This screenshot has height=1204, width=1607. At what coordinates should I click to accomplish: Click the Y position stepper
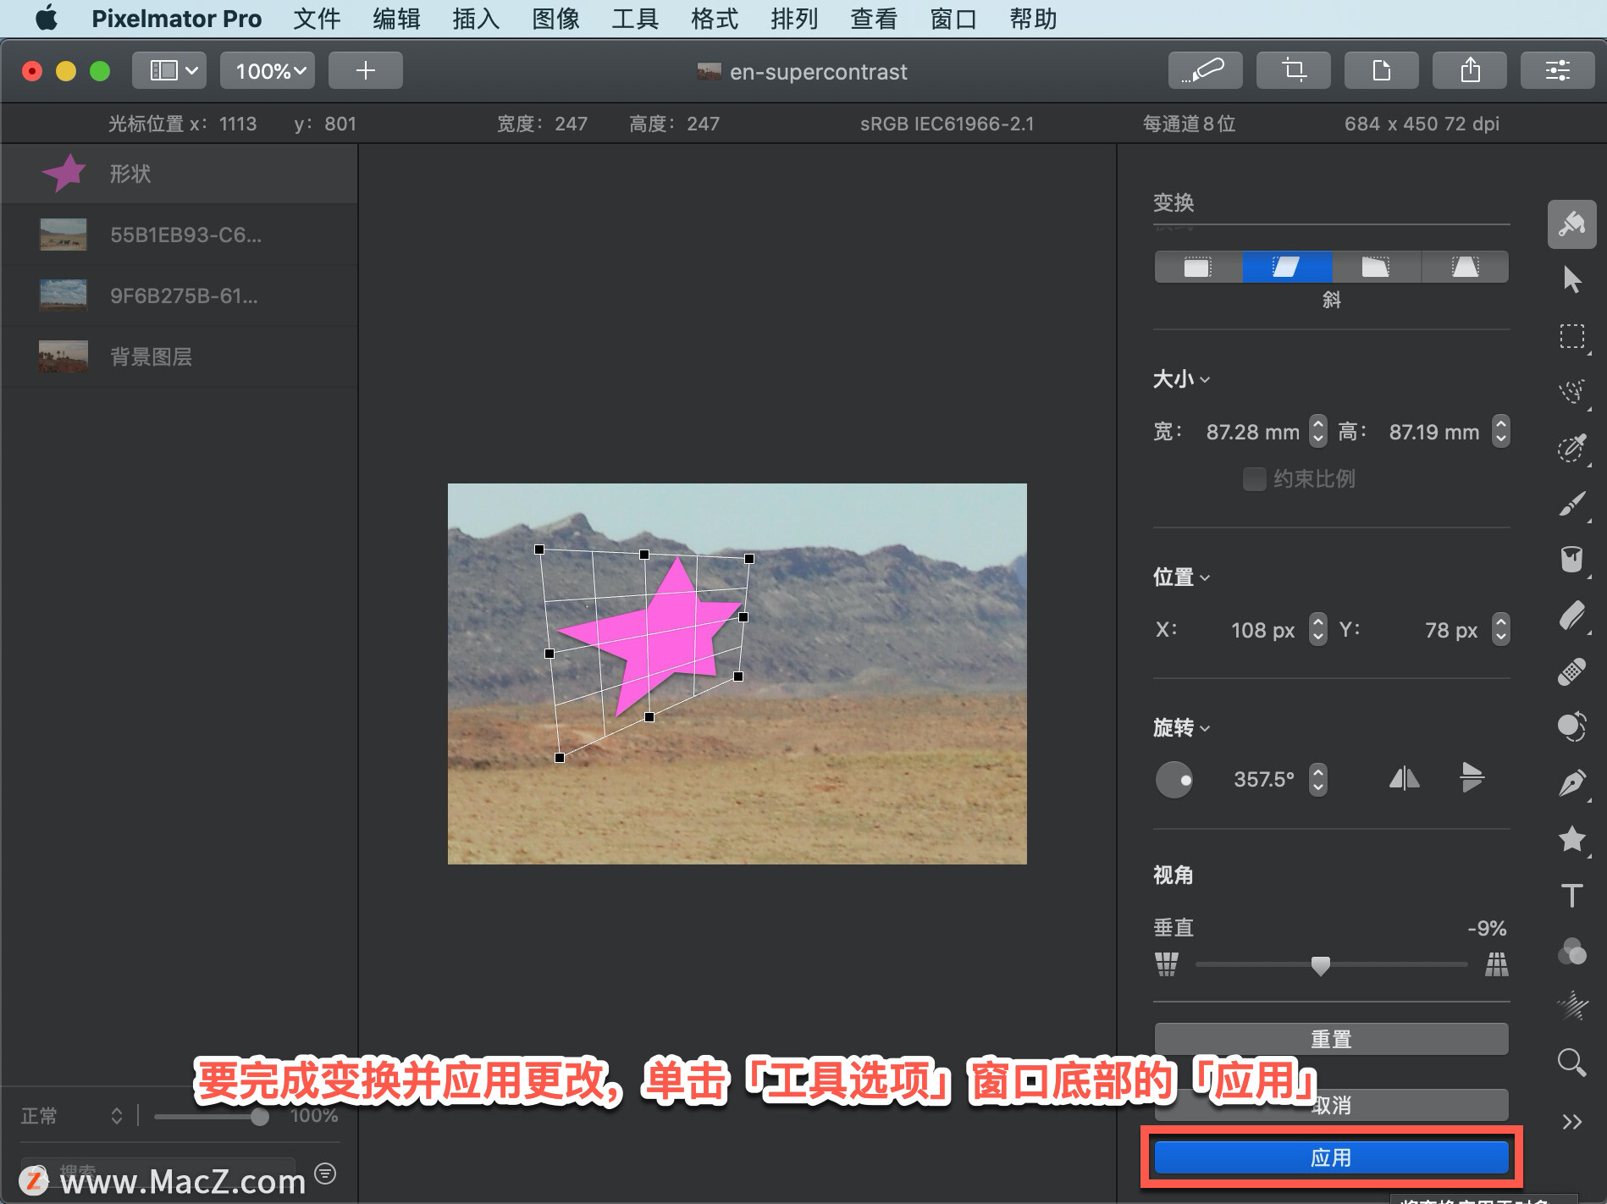(x=1500, y=629)
